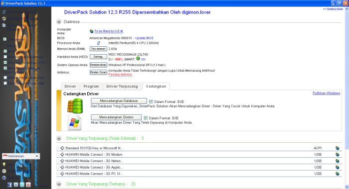Collapse Driver Yang Terpasang (Tidak Dikenal) section

(59, 139)
